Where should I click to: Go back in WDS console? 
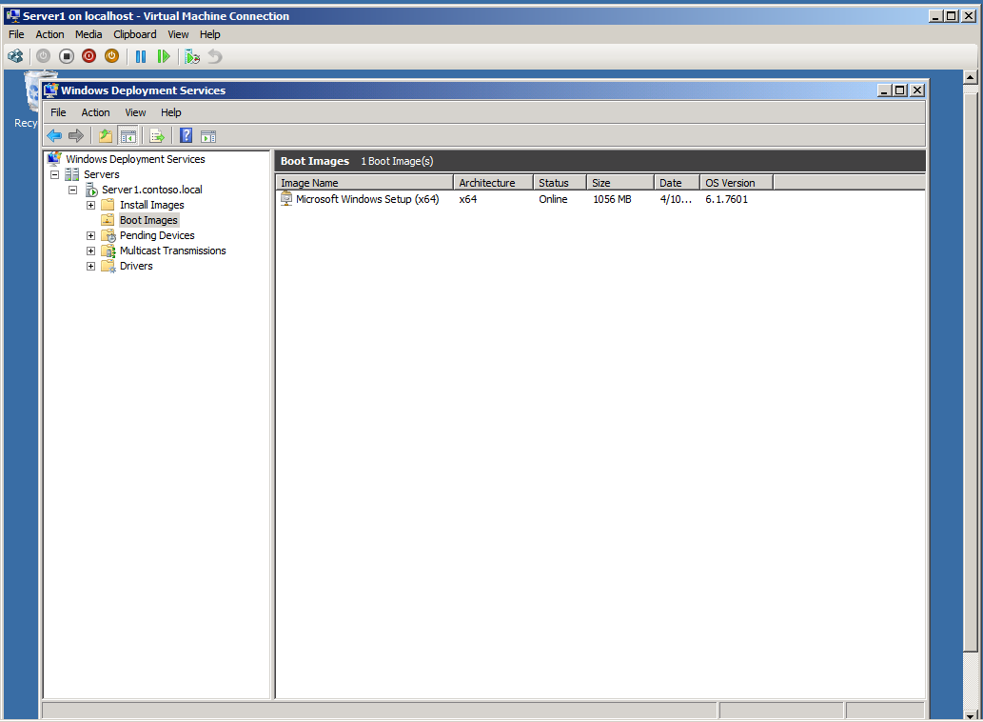[54, 135]
